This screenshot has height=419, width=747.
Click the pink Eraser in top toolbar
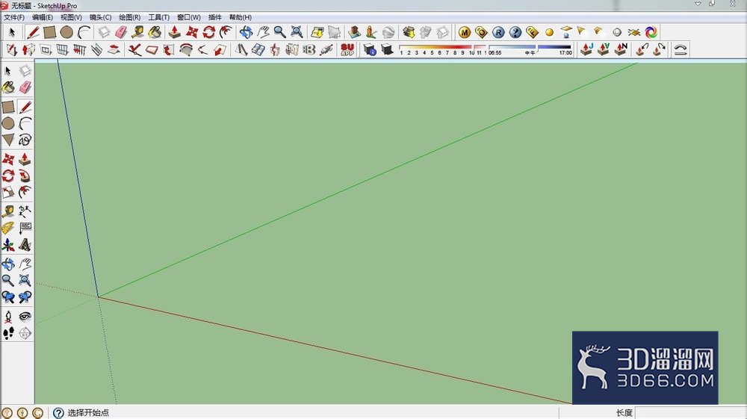tap(121, 32)
